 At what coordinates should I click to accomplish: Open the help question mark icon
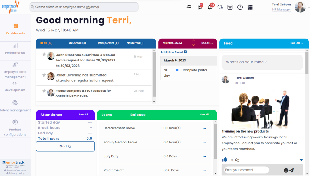(240, 7)
